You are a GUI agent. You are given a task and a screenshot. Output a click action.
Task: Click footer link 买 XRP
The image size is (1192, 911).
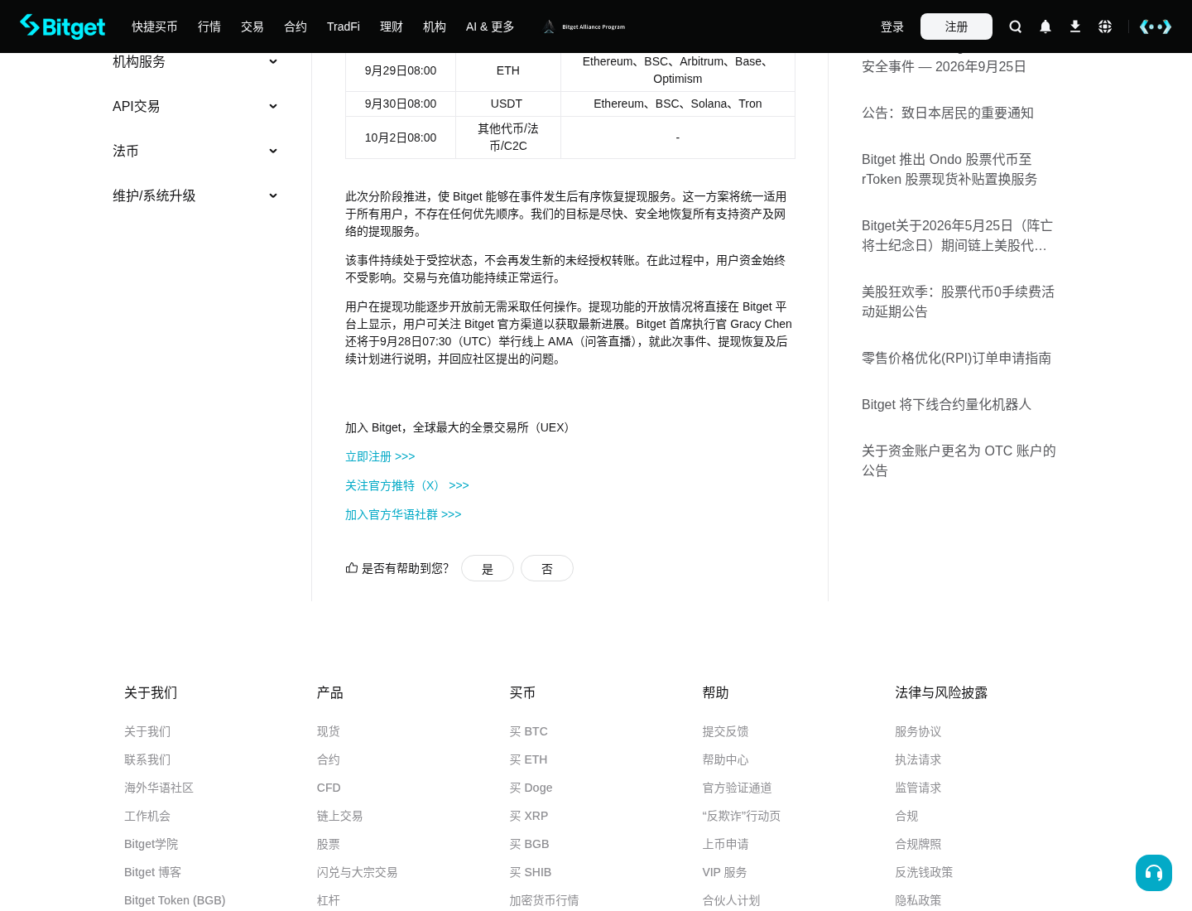[x=529, y=816]
